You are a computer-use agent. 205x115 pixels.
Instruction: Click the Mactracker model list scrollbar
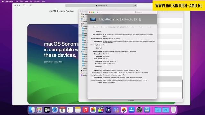183,89
